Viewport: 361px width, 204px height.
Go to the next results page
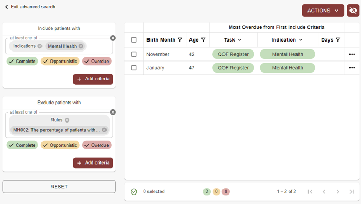(338, 192)
